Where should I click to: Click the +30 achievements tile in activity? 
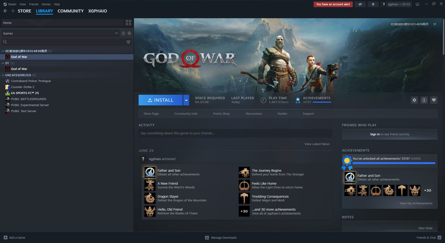click(x=244, y=211)
